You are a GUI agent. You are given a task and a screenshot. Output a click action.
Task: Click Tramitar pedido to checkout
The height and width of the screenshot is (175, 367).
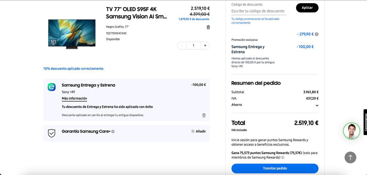coord(275,168)
